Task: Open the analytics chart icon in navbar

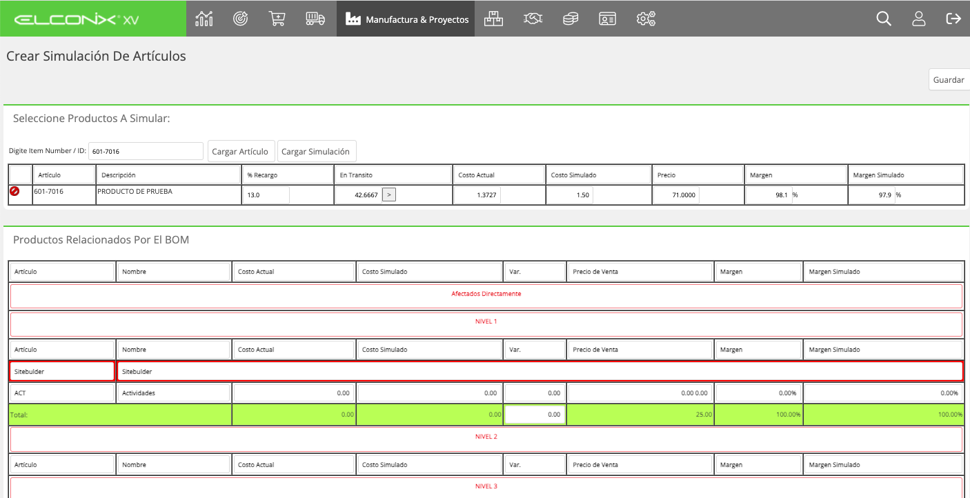Action: click(204, 19)
